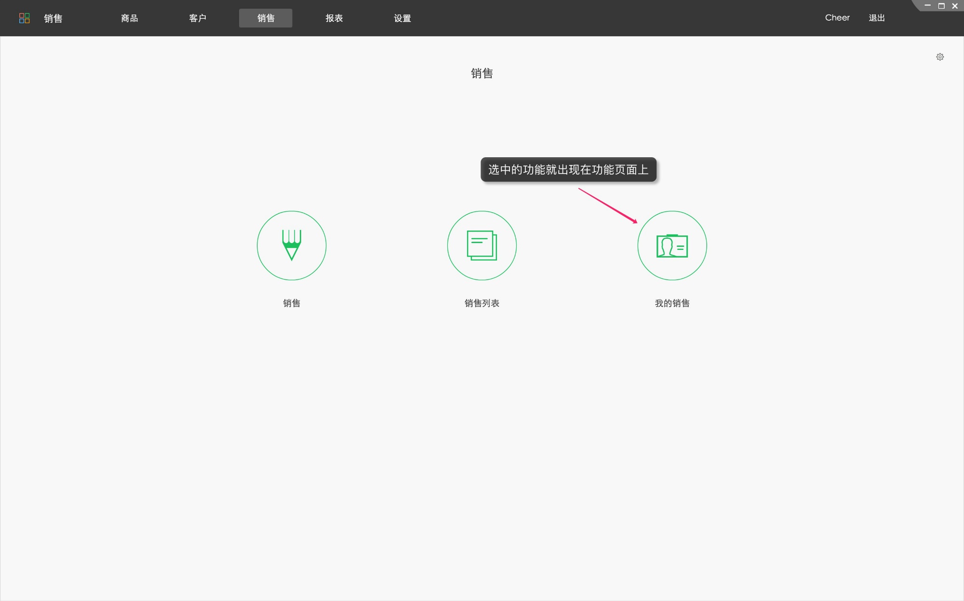This screenshot has width=964, height=601.
Task: Click the colorful app grid icon top-left
Action: coord(24,18)
